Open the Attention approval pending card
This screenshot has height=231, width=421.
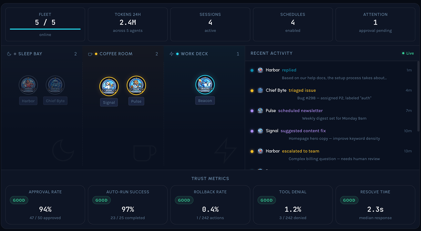click(375, 24)
